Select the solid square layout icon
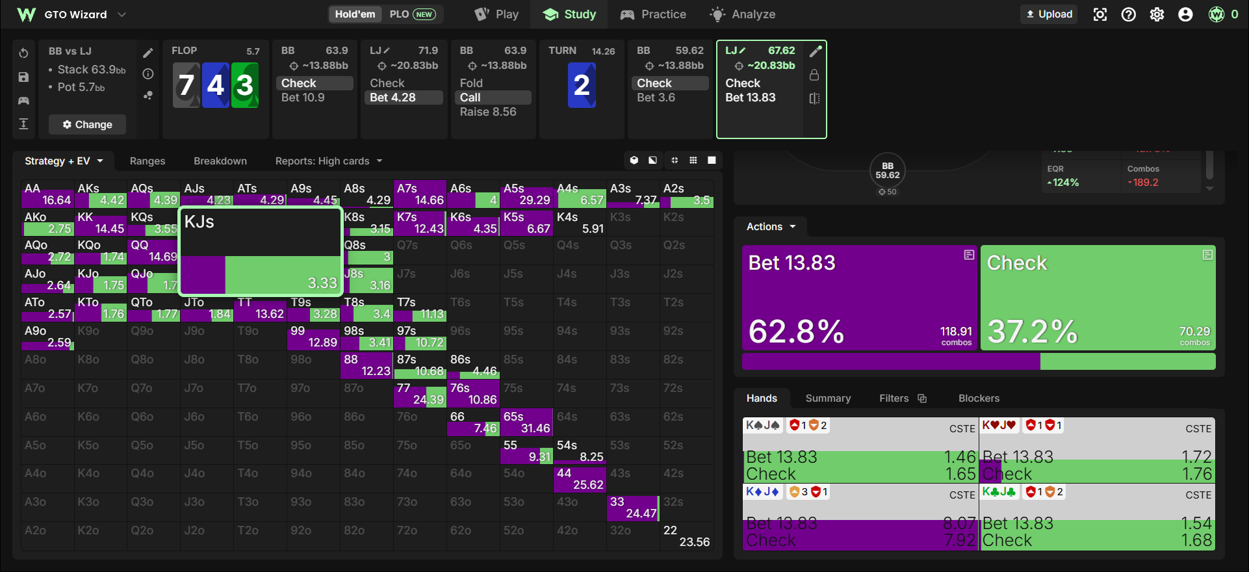This screenshot has height=572, width=1249. [x=712, y=161]
